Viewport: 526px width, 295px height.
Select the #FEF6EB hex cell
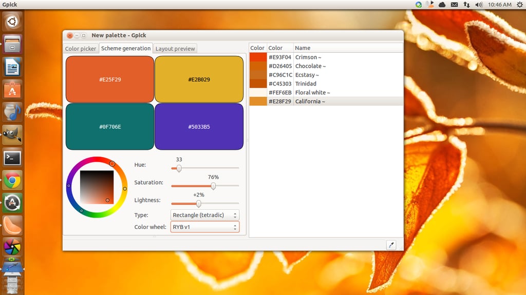(280, 92)
